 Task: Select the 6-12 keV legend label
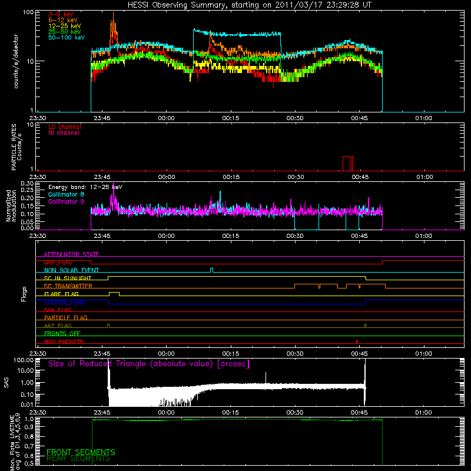coord(63,20)
